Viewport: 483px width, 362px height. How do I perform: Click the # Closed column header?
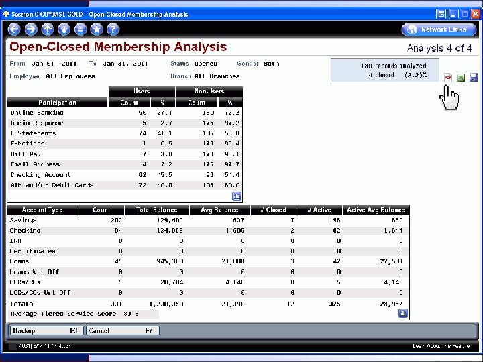click(274, 210)
